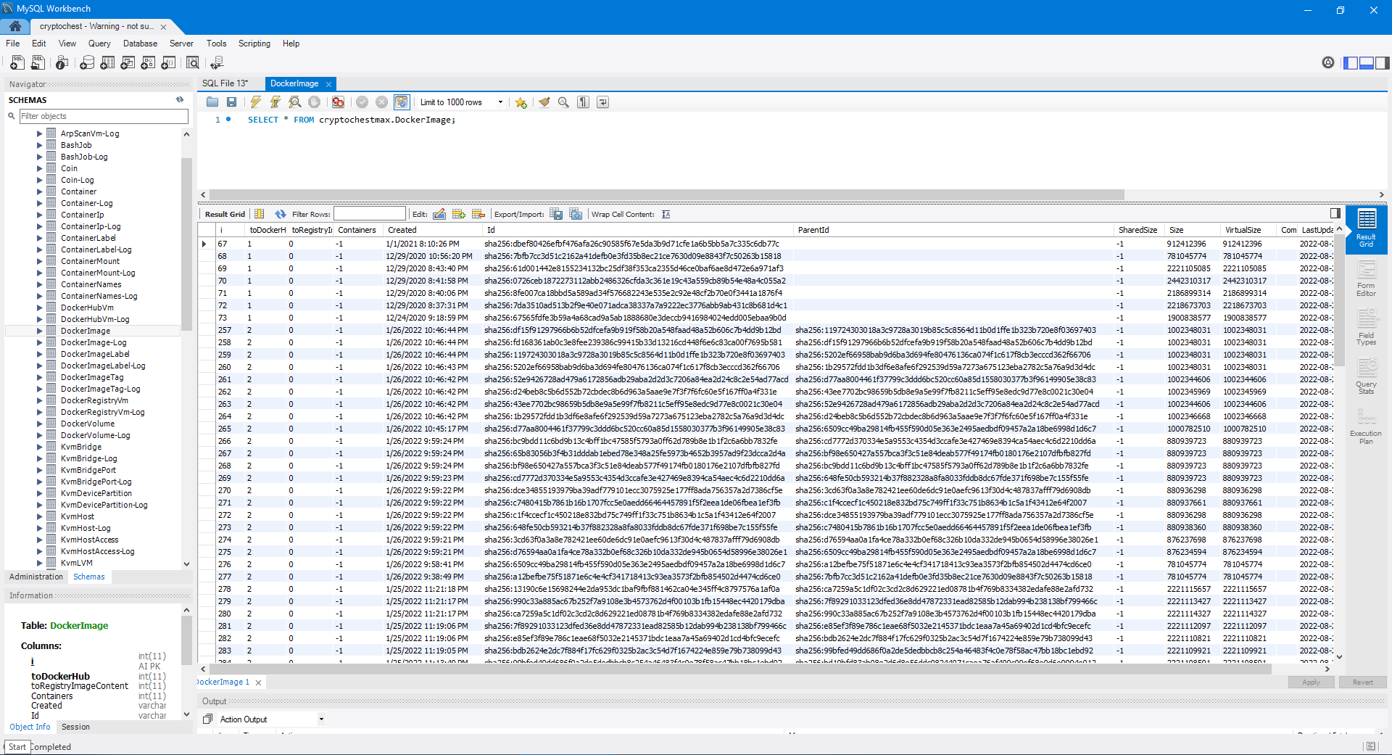Expand the DockerVolume table node
This screenshot has height=755, width=1392.
pos(40,424)
